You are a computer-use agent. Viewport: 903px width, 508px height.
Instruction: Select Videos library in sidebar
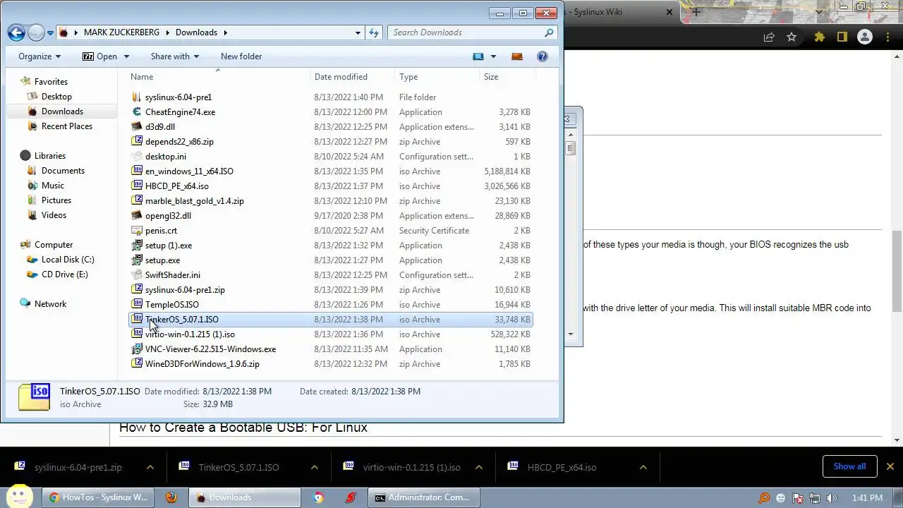(54, 215)
